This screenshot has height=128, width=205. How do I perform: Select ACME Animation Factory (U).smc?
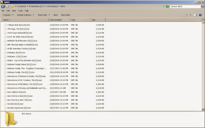[21, 49]
